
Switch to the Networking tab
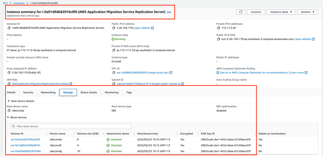pyautogui.click(x=48, y=93)
